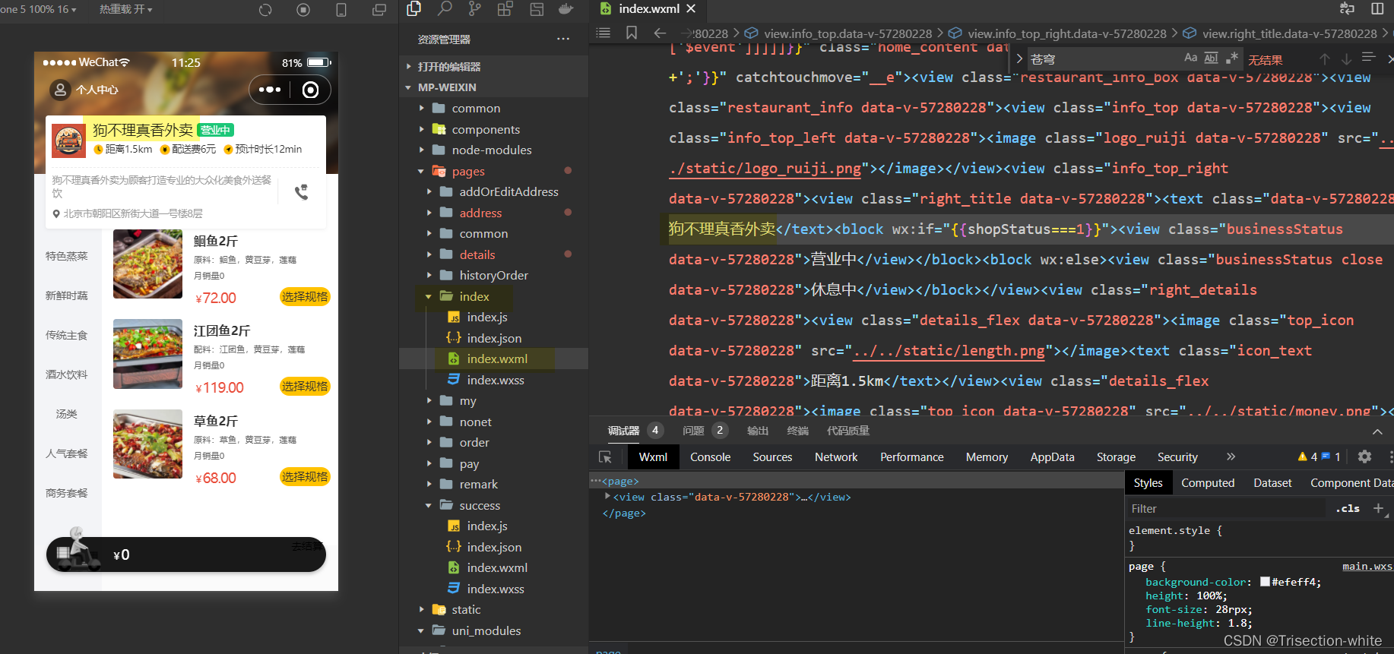Image resolution: width=1394 pixels, height=654 pixels.
Task: Open devtools settings gear
Action: click(x=1365, y=457)
